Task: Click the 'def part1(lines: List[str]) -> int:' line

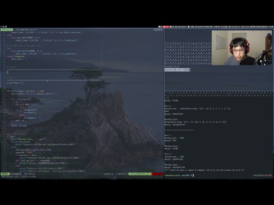Action: pos(26,91)
